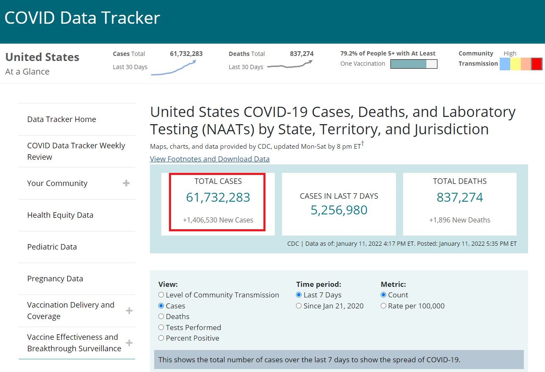Select the Count metric
This screenshot has height=372, width=545.
pos(384,295)
